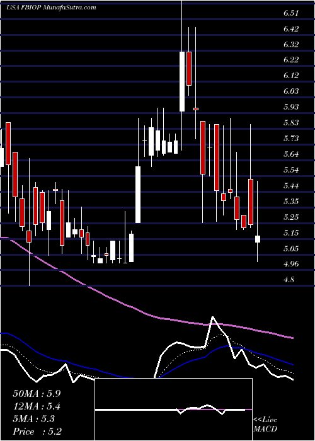Click the 6.22 price level label
This screenshot has height=441, width=315.
[x=291, y=60]
